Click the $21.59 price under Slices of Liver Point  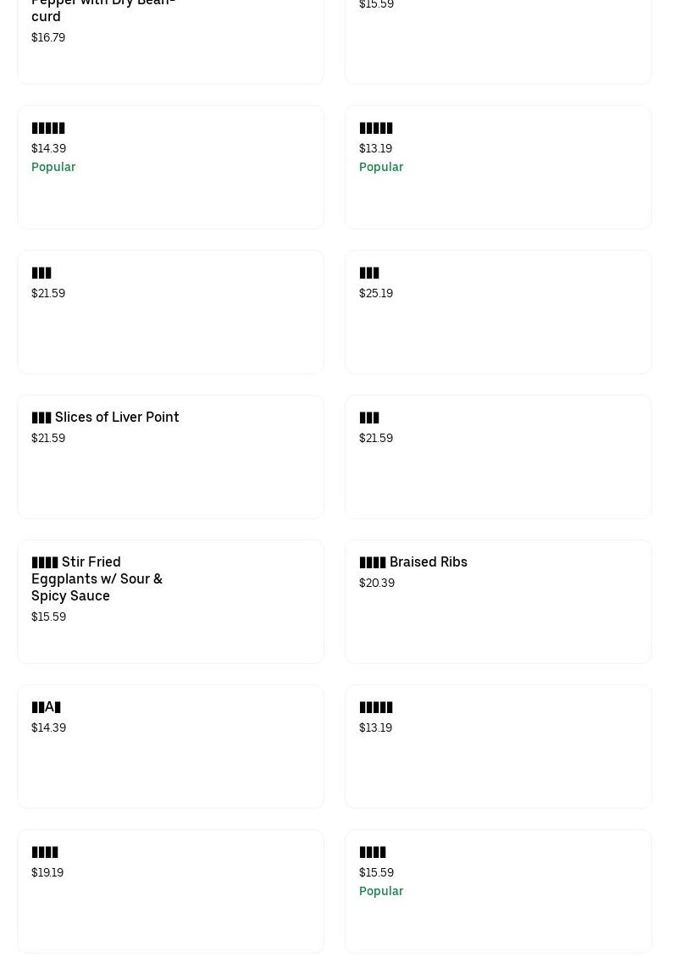pos(48,439)
